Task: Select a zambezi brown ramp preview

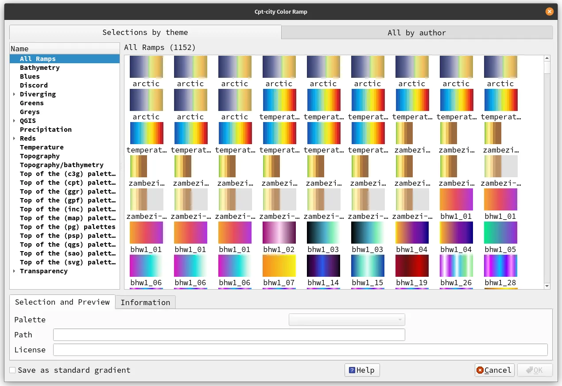Action: pos(412,133)
